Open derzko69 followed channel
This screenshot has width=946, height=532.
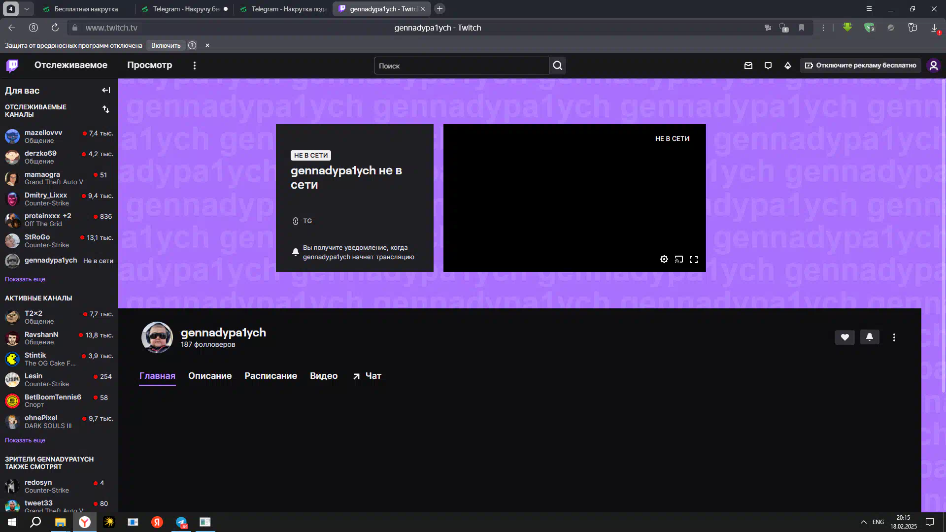pyautogui.click(x=59, y=157)
